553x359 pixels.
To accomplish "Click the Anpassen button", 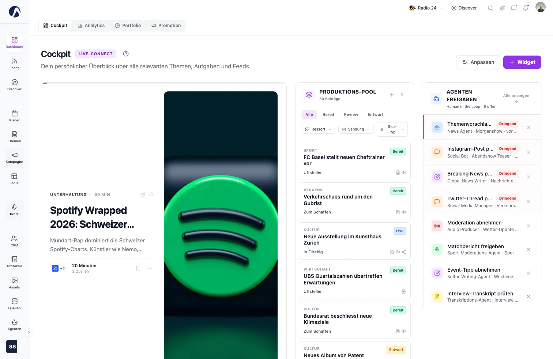I will click(x=478, y=62).
